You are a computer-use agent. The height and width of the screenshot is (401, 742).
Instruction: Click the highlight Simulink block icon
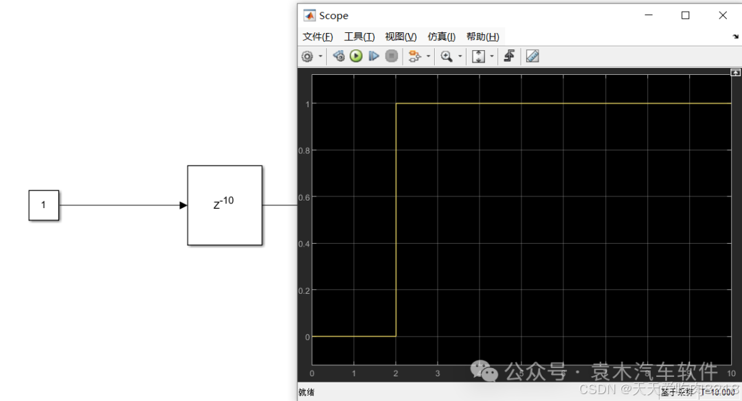414,56
